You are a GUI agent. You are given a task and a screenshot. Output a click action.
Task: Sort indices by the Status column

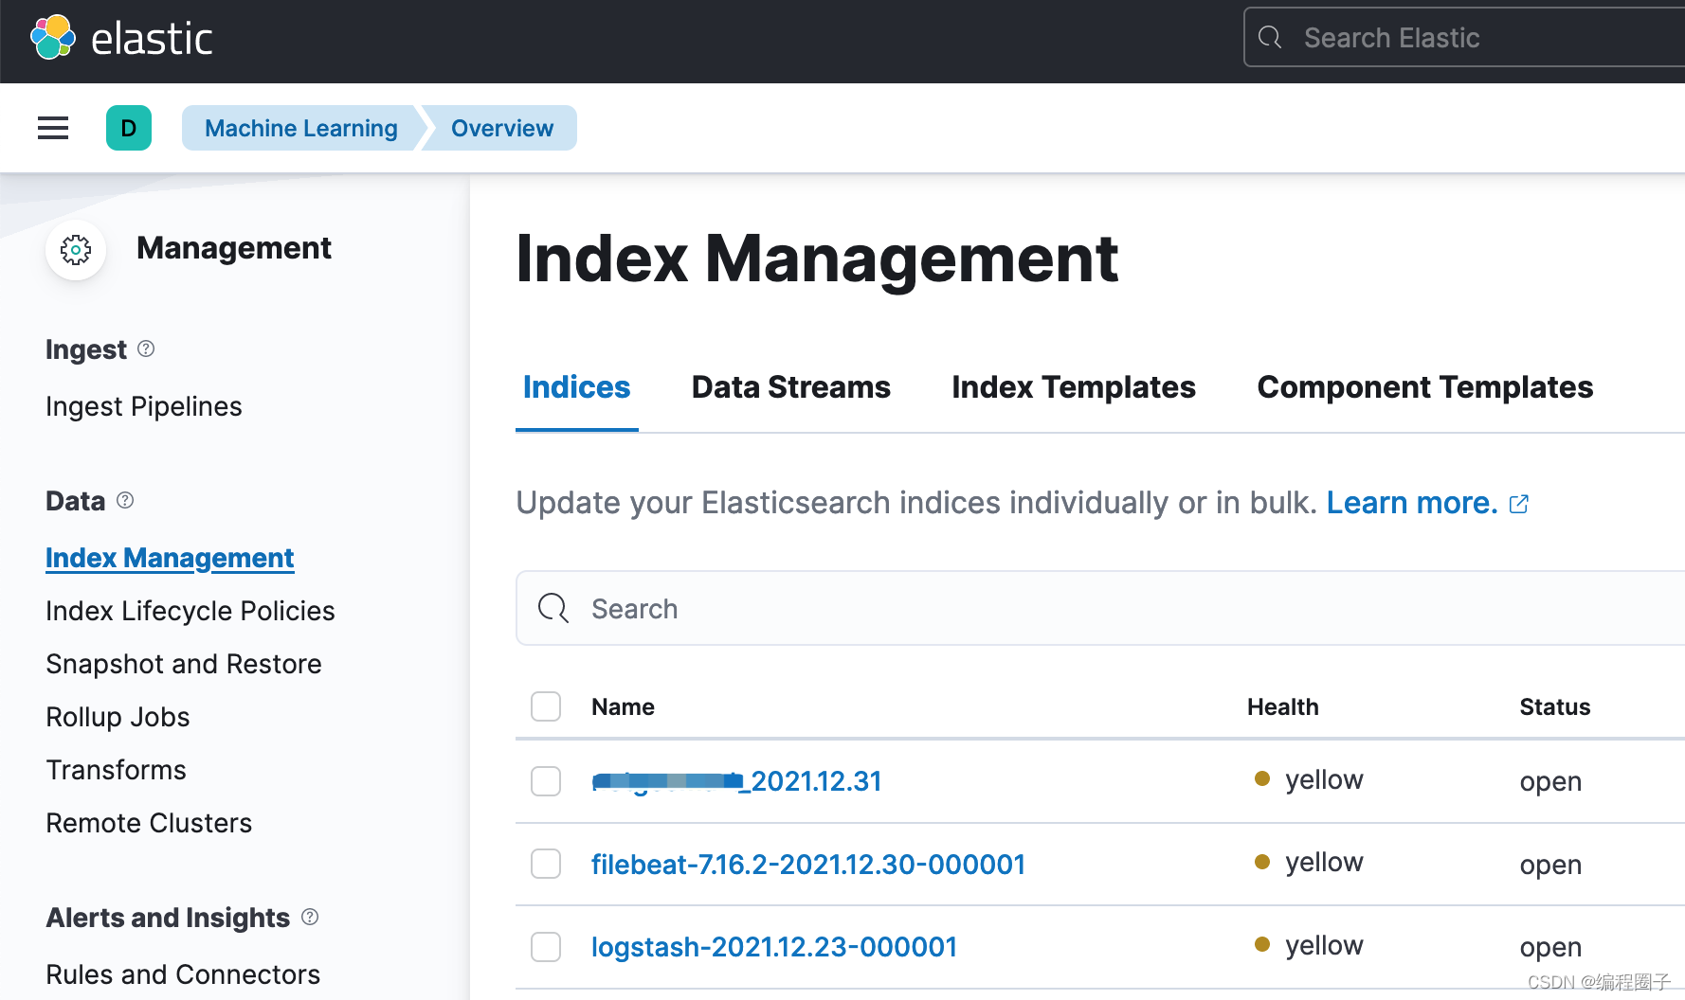(x=1555, y=707)
